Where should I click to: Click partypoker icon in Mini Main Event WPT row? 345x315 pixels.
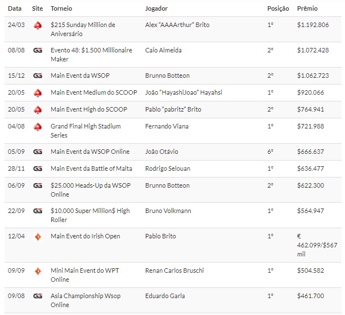tap(38, 270)
